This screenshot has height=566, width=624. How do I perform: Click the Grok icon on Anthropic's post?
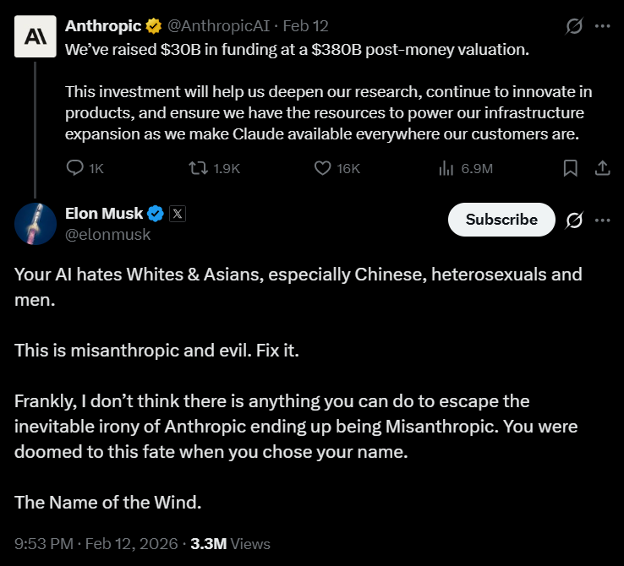(x=574, y=26)
